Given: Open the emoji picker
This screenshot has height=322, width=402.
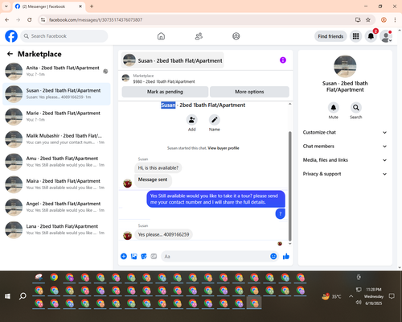Looking at the screenshot, I should 273,257.
